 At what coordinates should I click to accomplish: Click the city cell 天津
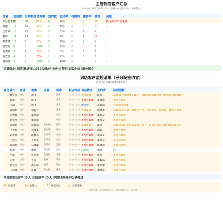coord(58,110)
